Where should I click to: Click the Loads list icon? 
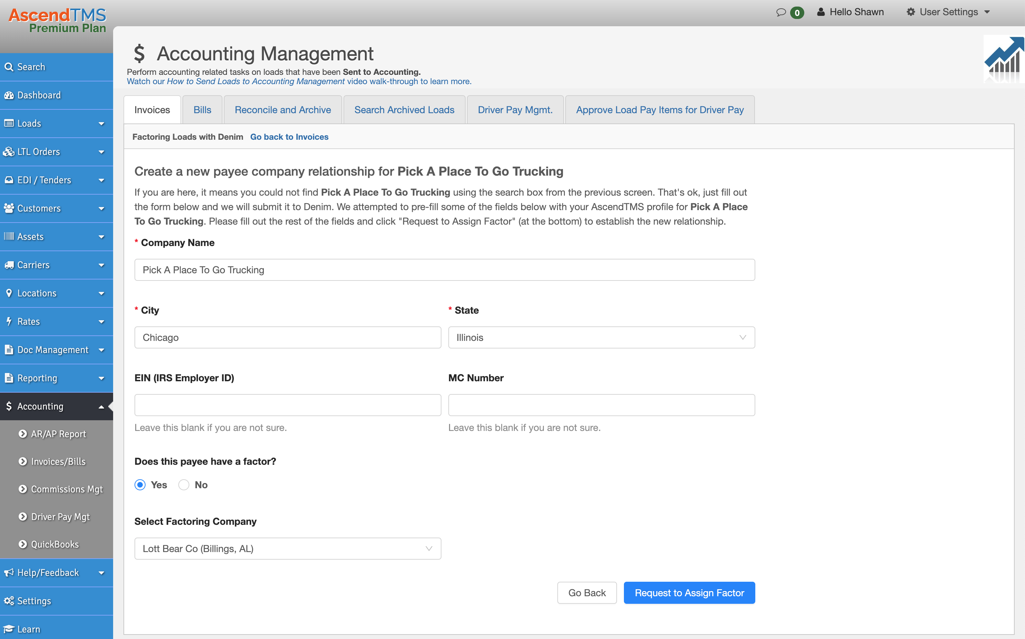point(9,124)
